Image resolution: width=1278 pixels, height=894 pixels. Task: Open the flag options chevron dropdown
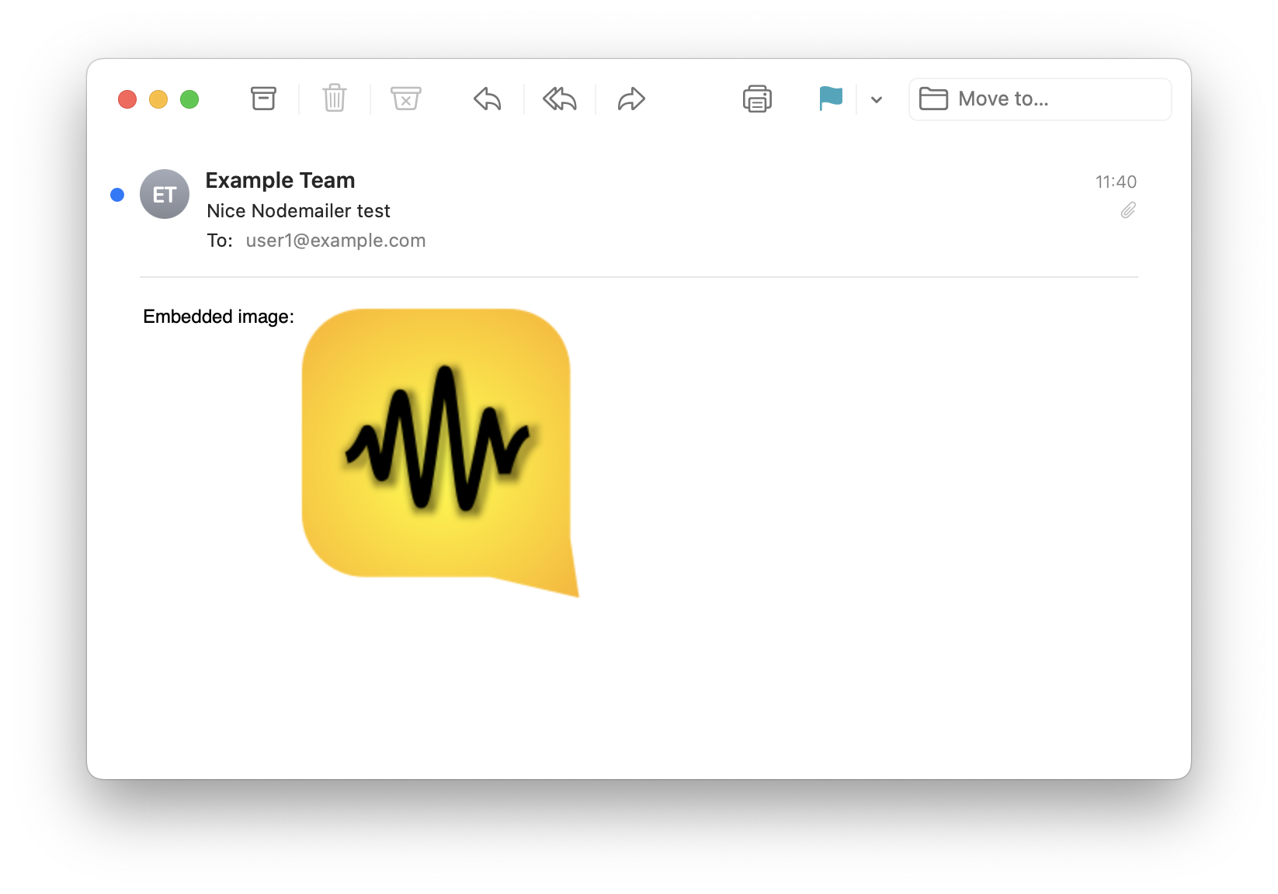(876, 99)
